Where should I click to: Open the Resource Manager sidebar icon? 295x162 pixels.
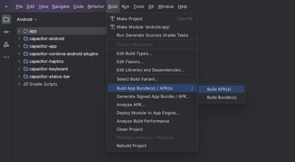click(6, 45)
